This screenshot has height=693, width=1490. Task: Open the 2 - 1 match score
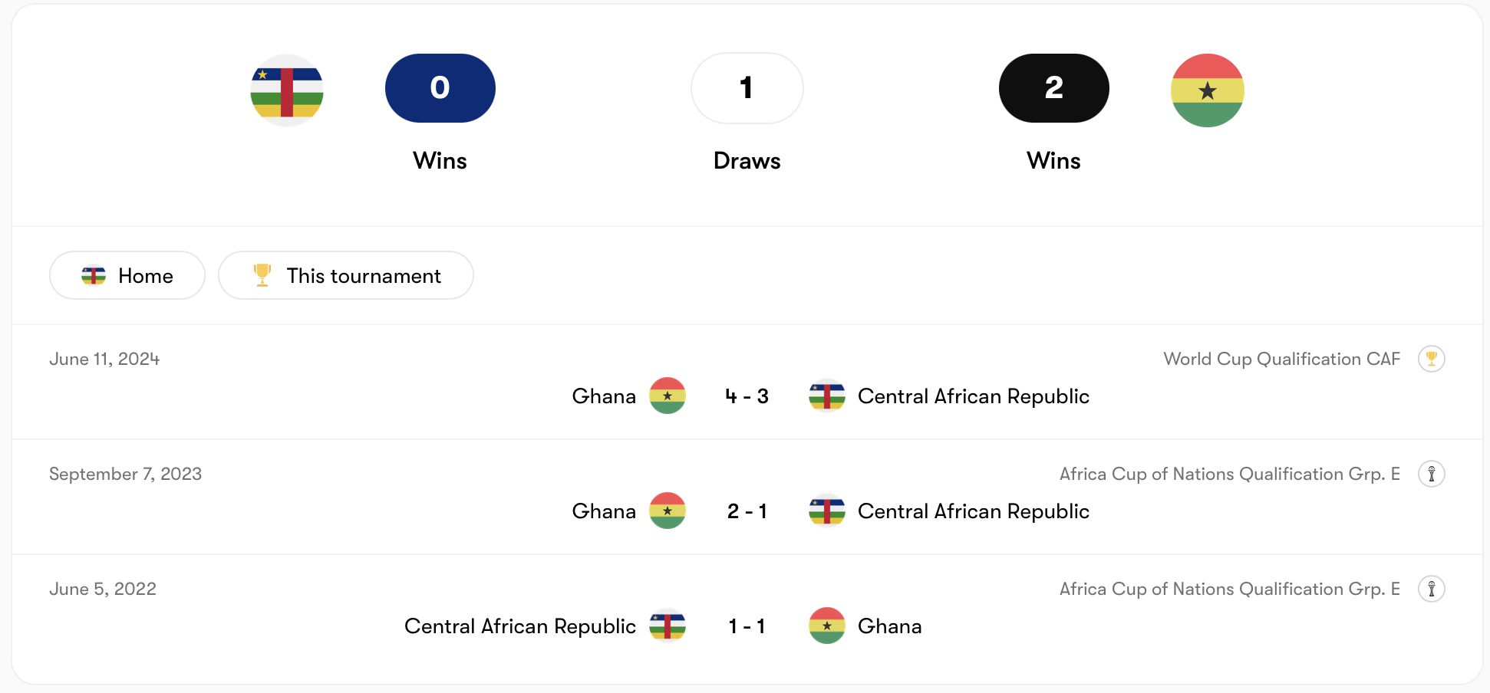(x=747, y=511)
